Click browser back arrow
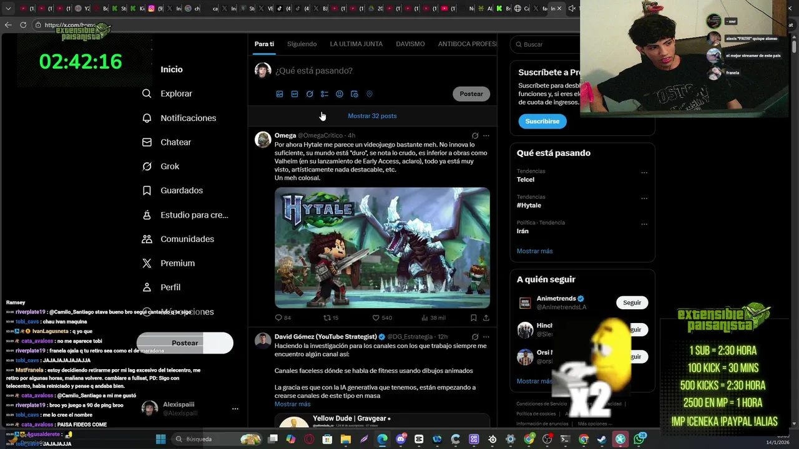Image resolution: width=799 pixels, height=449 pixels. tap(8, 25)
